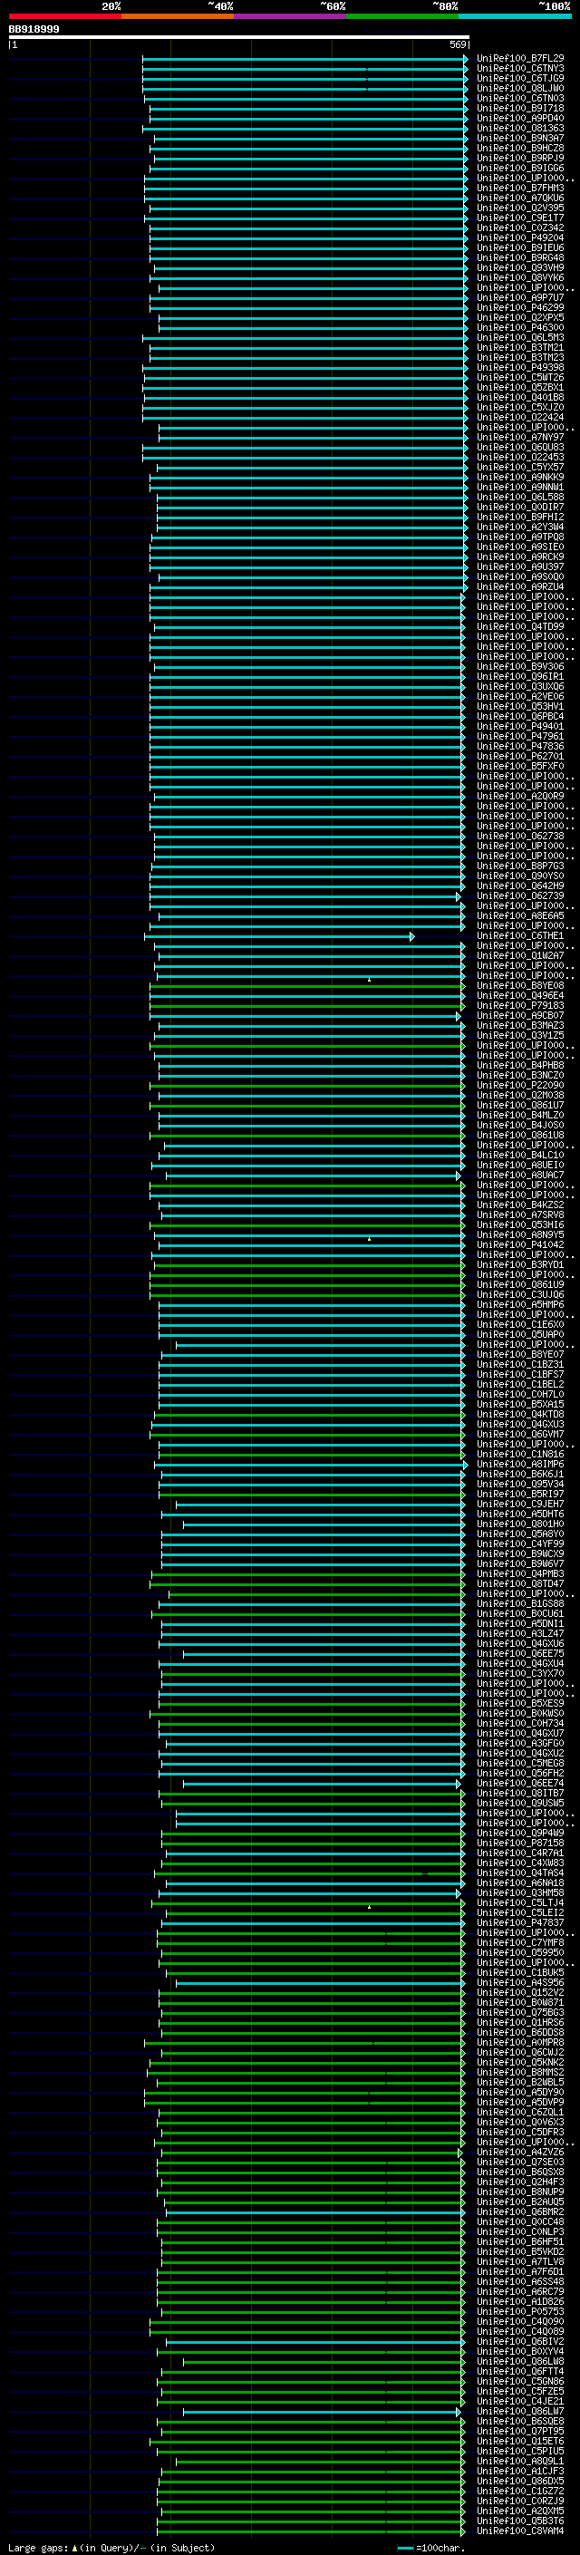Click the white query sequence bar
The height and width of the screenshot is (2555, 580).
coord(239,38)
